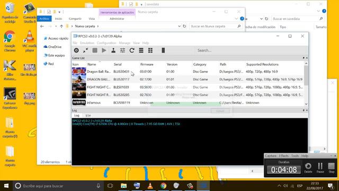This screenshot has height=191, width=339.
Task: Open the Vista ribbon tab in Nueva carpeta
Action: pos(92,19)
